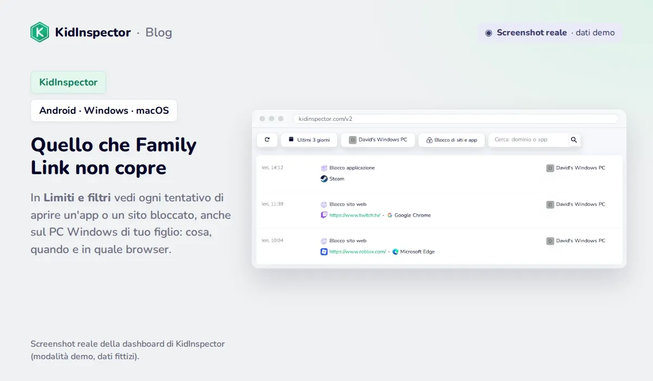Click the Roblox icon beside roblox.com link
The image size is (653, 381).
click(324, 251)
